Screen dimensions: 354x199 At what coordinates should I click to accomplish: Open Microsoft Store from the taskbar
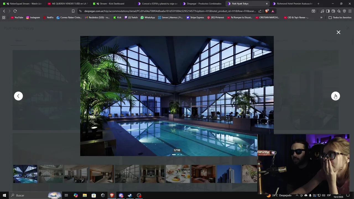94,195
